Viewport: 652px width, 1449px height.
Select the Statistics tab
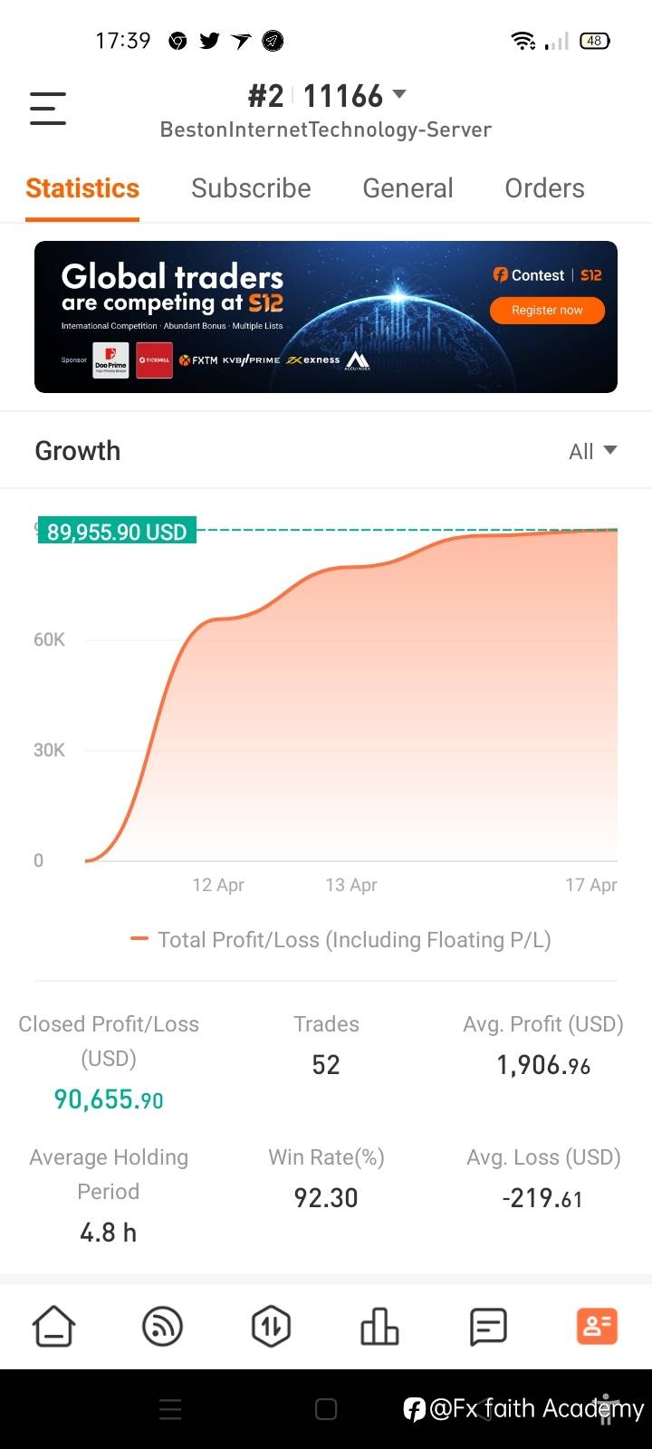click(x=82, y=188)
